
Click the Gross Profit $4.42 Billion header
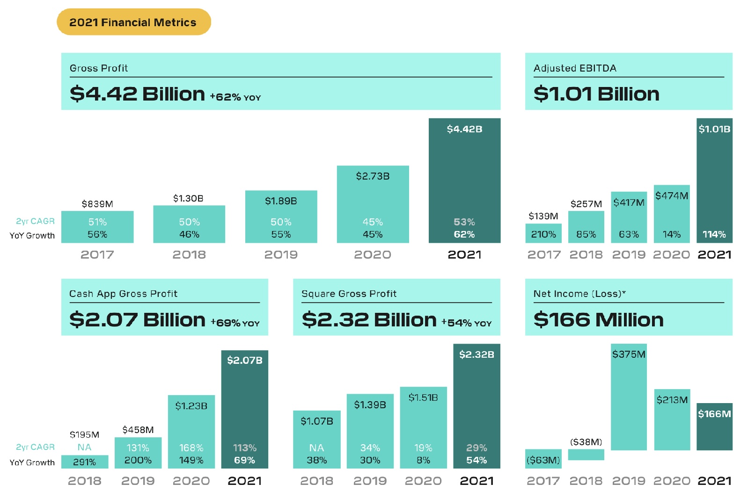pyautogui.click(x=280, y=81)
